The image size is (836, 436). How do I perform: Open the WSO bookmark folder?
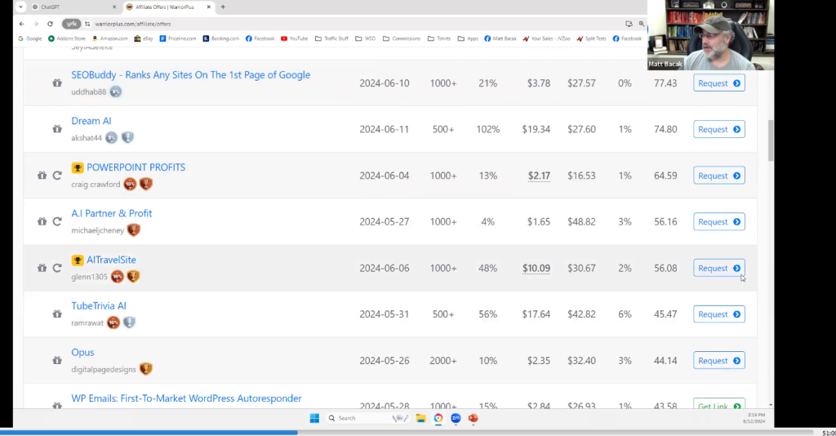pyautogui.click(x=365, y=38)
